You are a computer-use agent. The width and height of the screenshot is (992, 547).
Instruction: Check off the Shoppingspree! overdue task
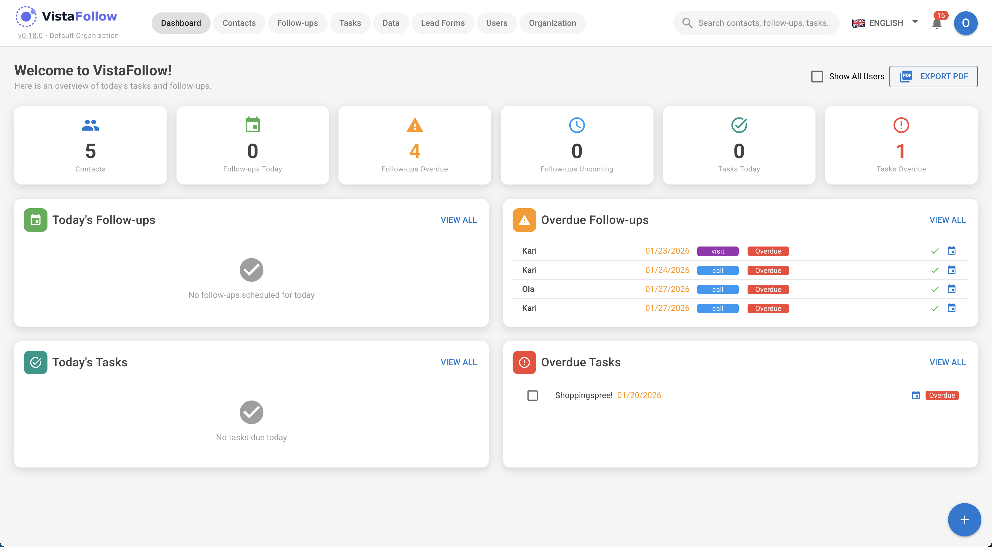click(x=532, y=395)
